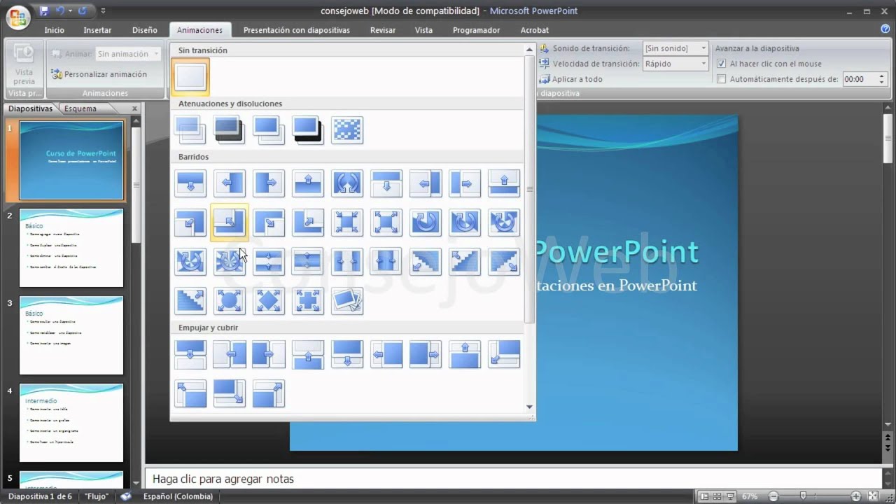Open the Programador tab

tap(476, 30)
